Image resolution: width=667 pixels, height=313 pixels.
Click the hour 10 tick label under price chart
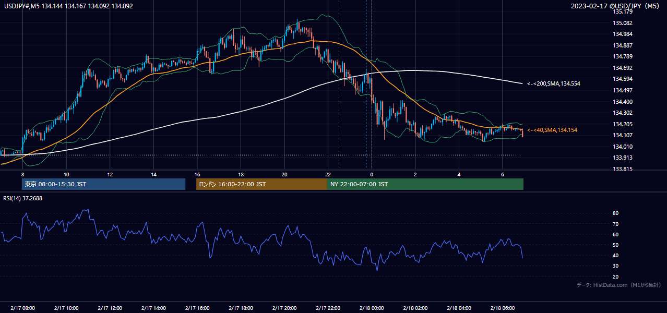click(x=66, y=174)
